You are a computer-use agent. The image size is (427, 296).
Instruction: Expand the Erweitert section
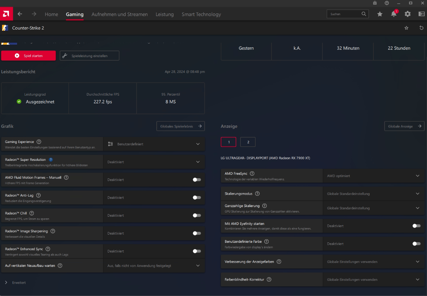click(16, 283)
